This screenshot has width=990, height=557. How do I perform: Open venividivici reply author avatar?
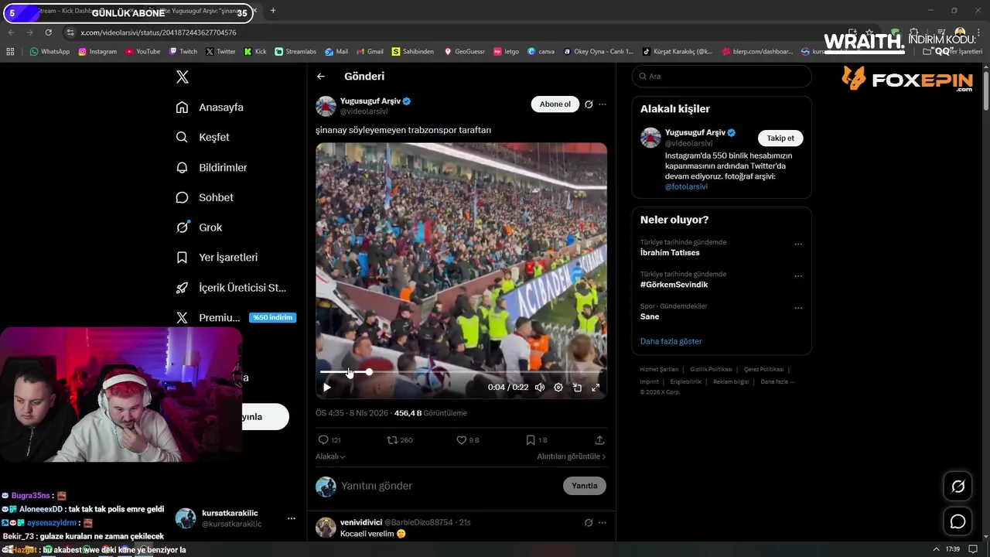pos(326,528)
